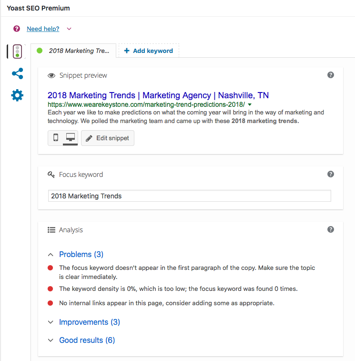Click red bullet for first paragraph problem
355x361 pixels.
[51, 268]
